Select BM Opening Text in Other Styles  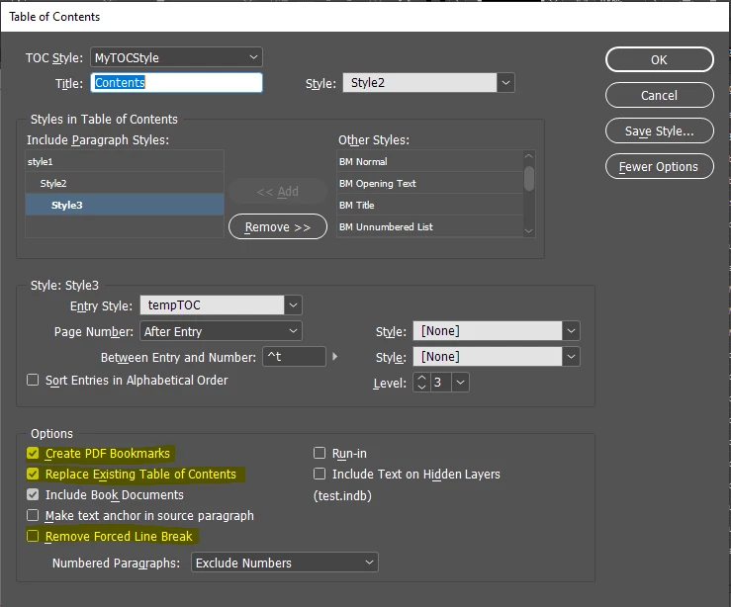429,183
